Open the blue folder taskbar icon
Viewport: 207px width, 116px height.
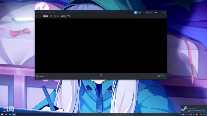click(10, 114)
